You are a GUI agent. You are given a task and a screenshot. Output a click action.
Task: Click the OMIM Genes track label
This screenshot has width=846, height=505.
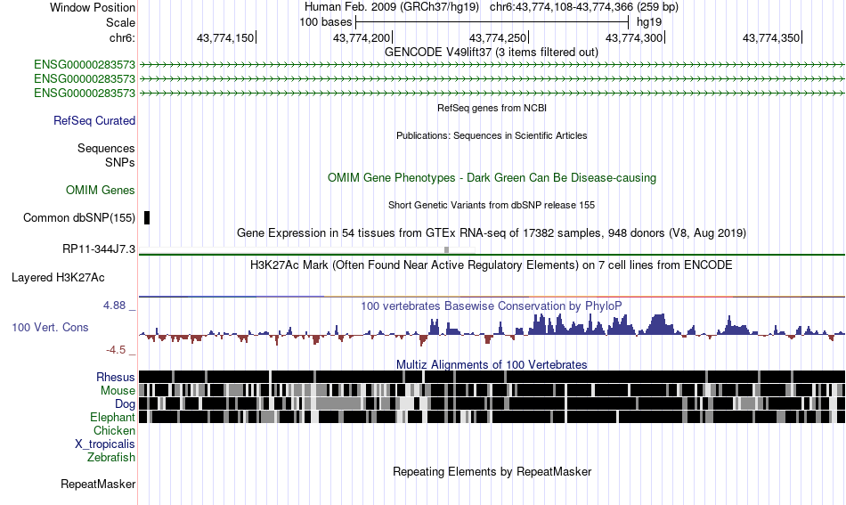[x=100, y=190]
